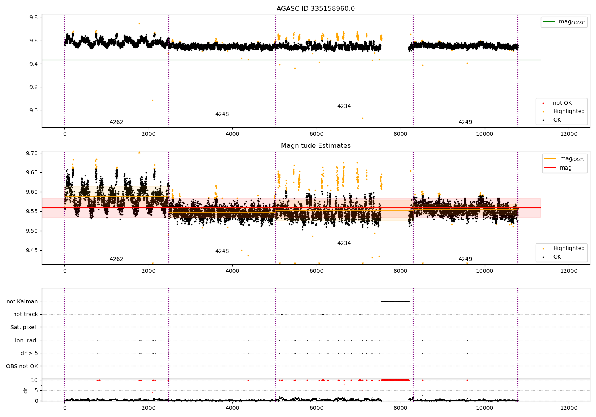Click the 9.70 y-tick of Magnitude Estimates
Image resolution: width=596 pixels, height=417 pixels.
click(x=32, y=153)
